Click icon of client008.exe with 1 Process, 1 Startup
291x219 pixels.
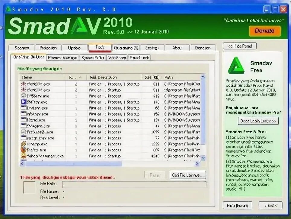pyautogui.click(x=23, y=84)
